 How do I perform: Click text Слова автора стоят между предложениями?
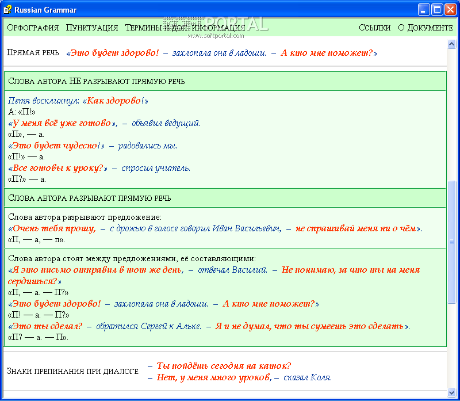point(132,259)
